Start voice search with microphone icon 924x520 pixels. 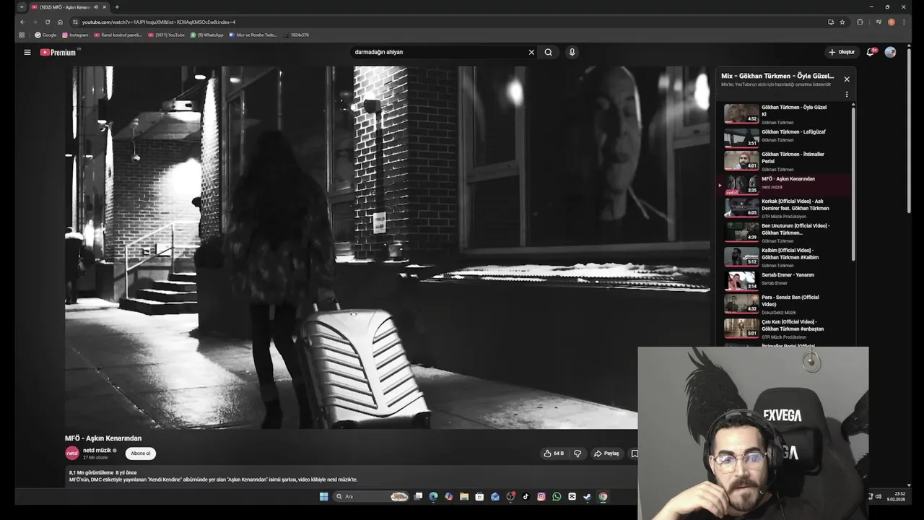pyautogui.click(x=572, y=52)
